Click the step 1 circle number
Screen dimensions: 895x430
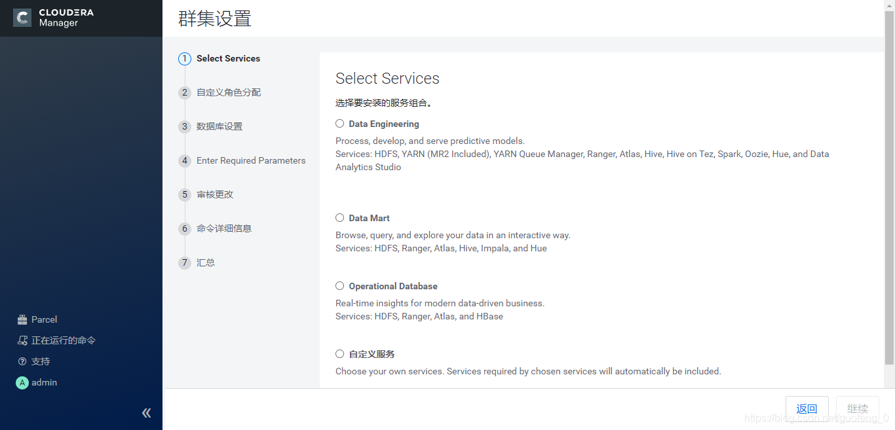pos(185,58)
